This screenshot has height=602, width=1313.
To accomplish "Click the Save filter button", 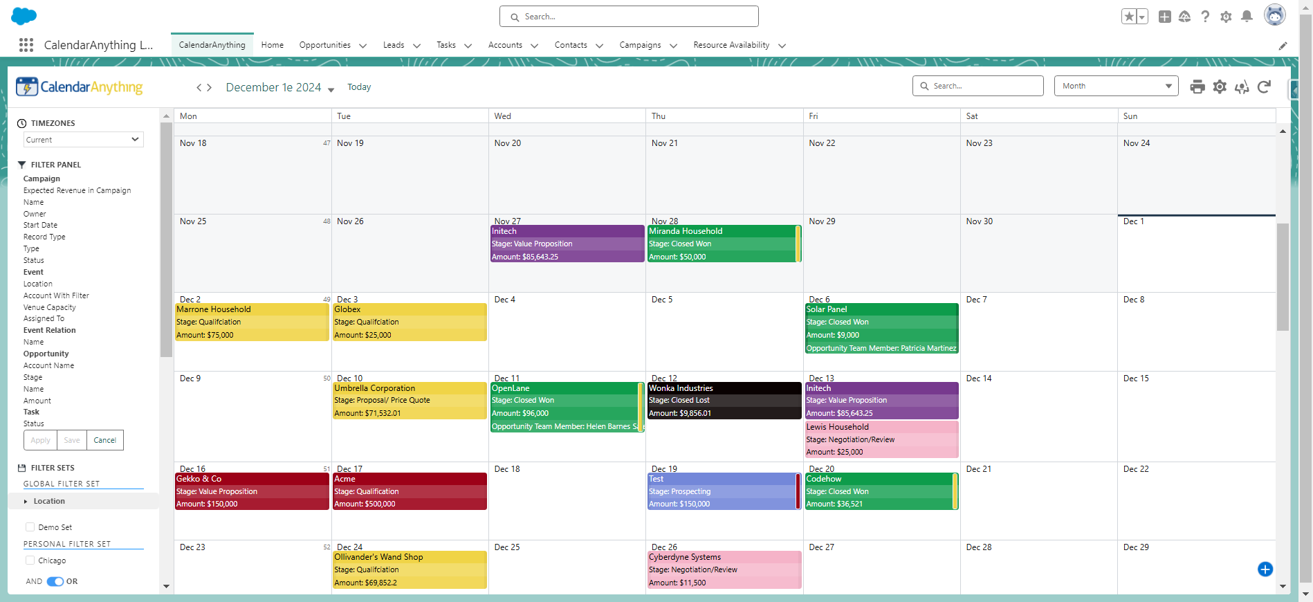I will (x=72, y=440).
